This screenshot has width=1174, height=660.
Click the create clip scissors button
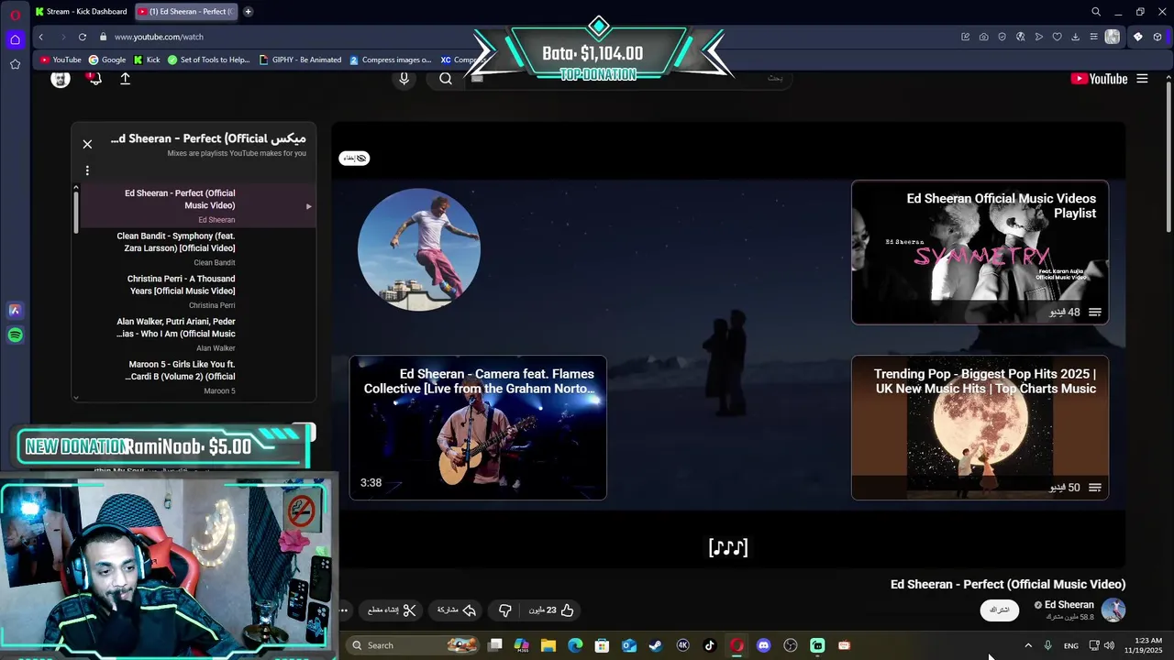392,610
